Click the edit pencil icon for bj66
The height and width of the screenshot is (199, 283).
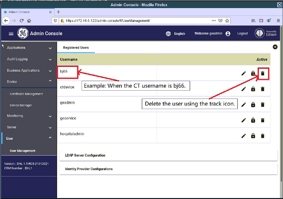coord(243,73)
